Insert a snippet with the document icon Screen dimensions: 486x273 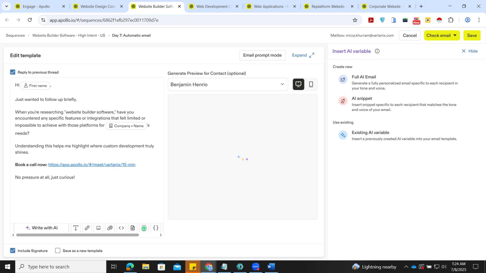tap(133, 228)
